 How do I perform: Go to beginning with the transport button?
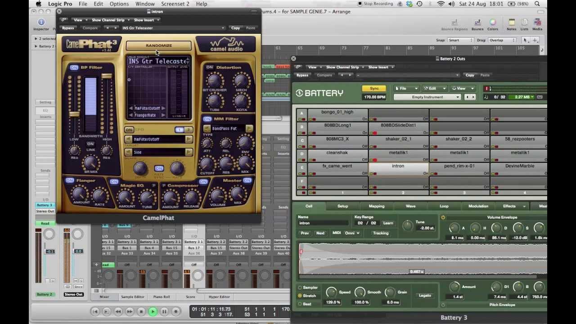point(95,311)
